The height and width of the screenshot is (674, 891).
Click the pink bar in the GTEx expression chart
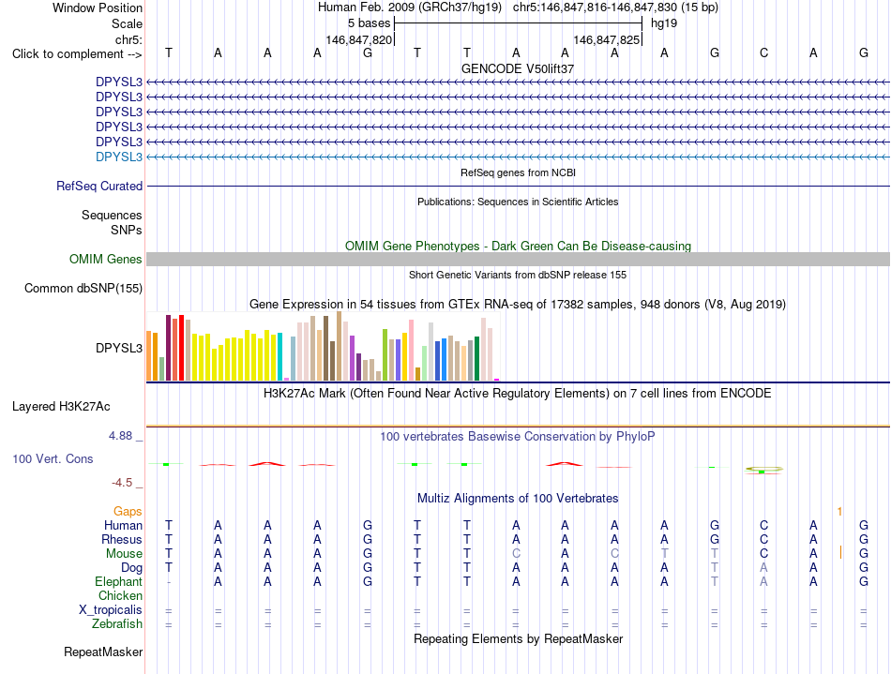click(412, 350)
